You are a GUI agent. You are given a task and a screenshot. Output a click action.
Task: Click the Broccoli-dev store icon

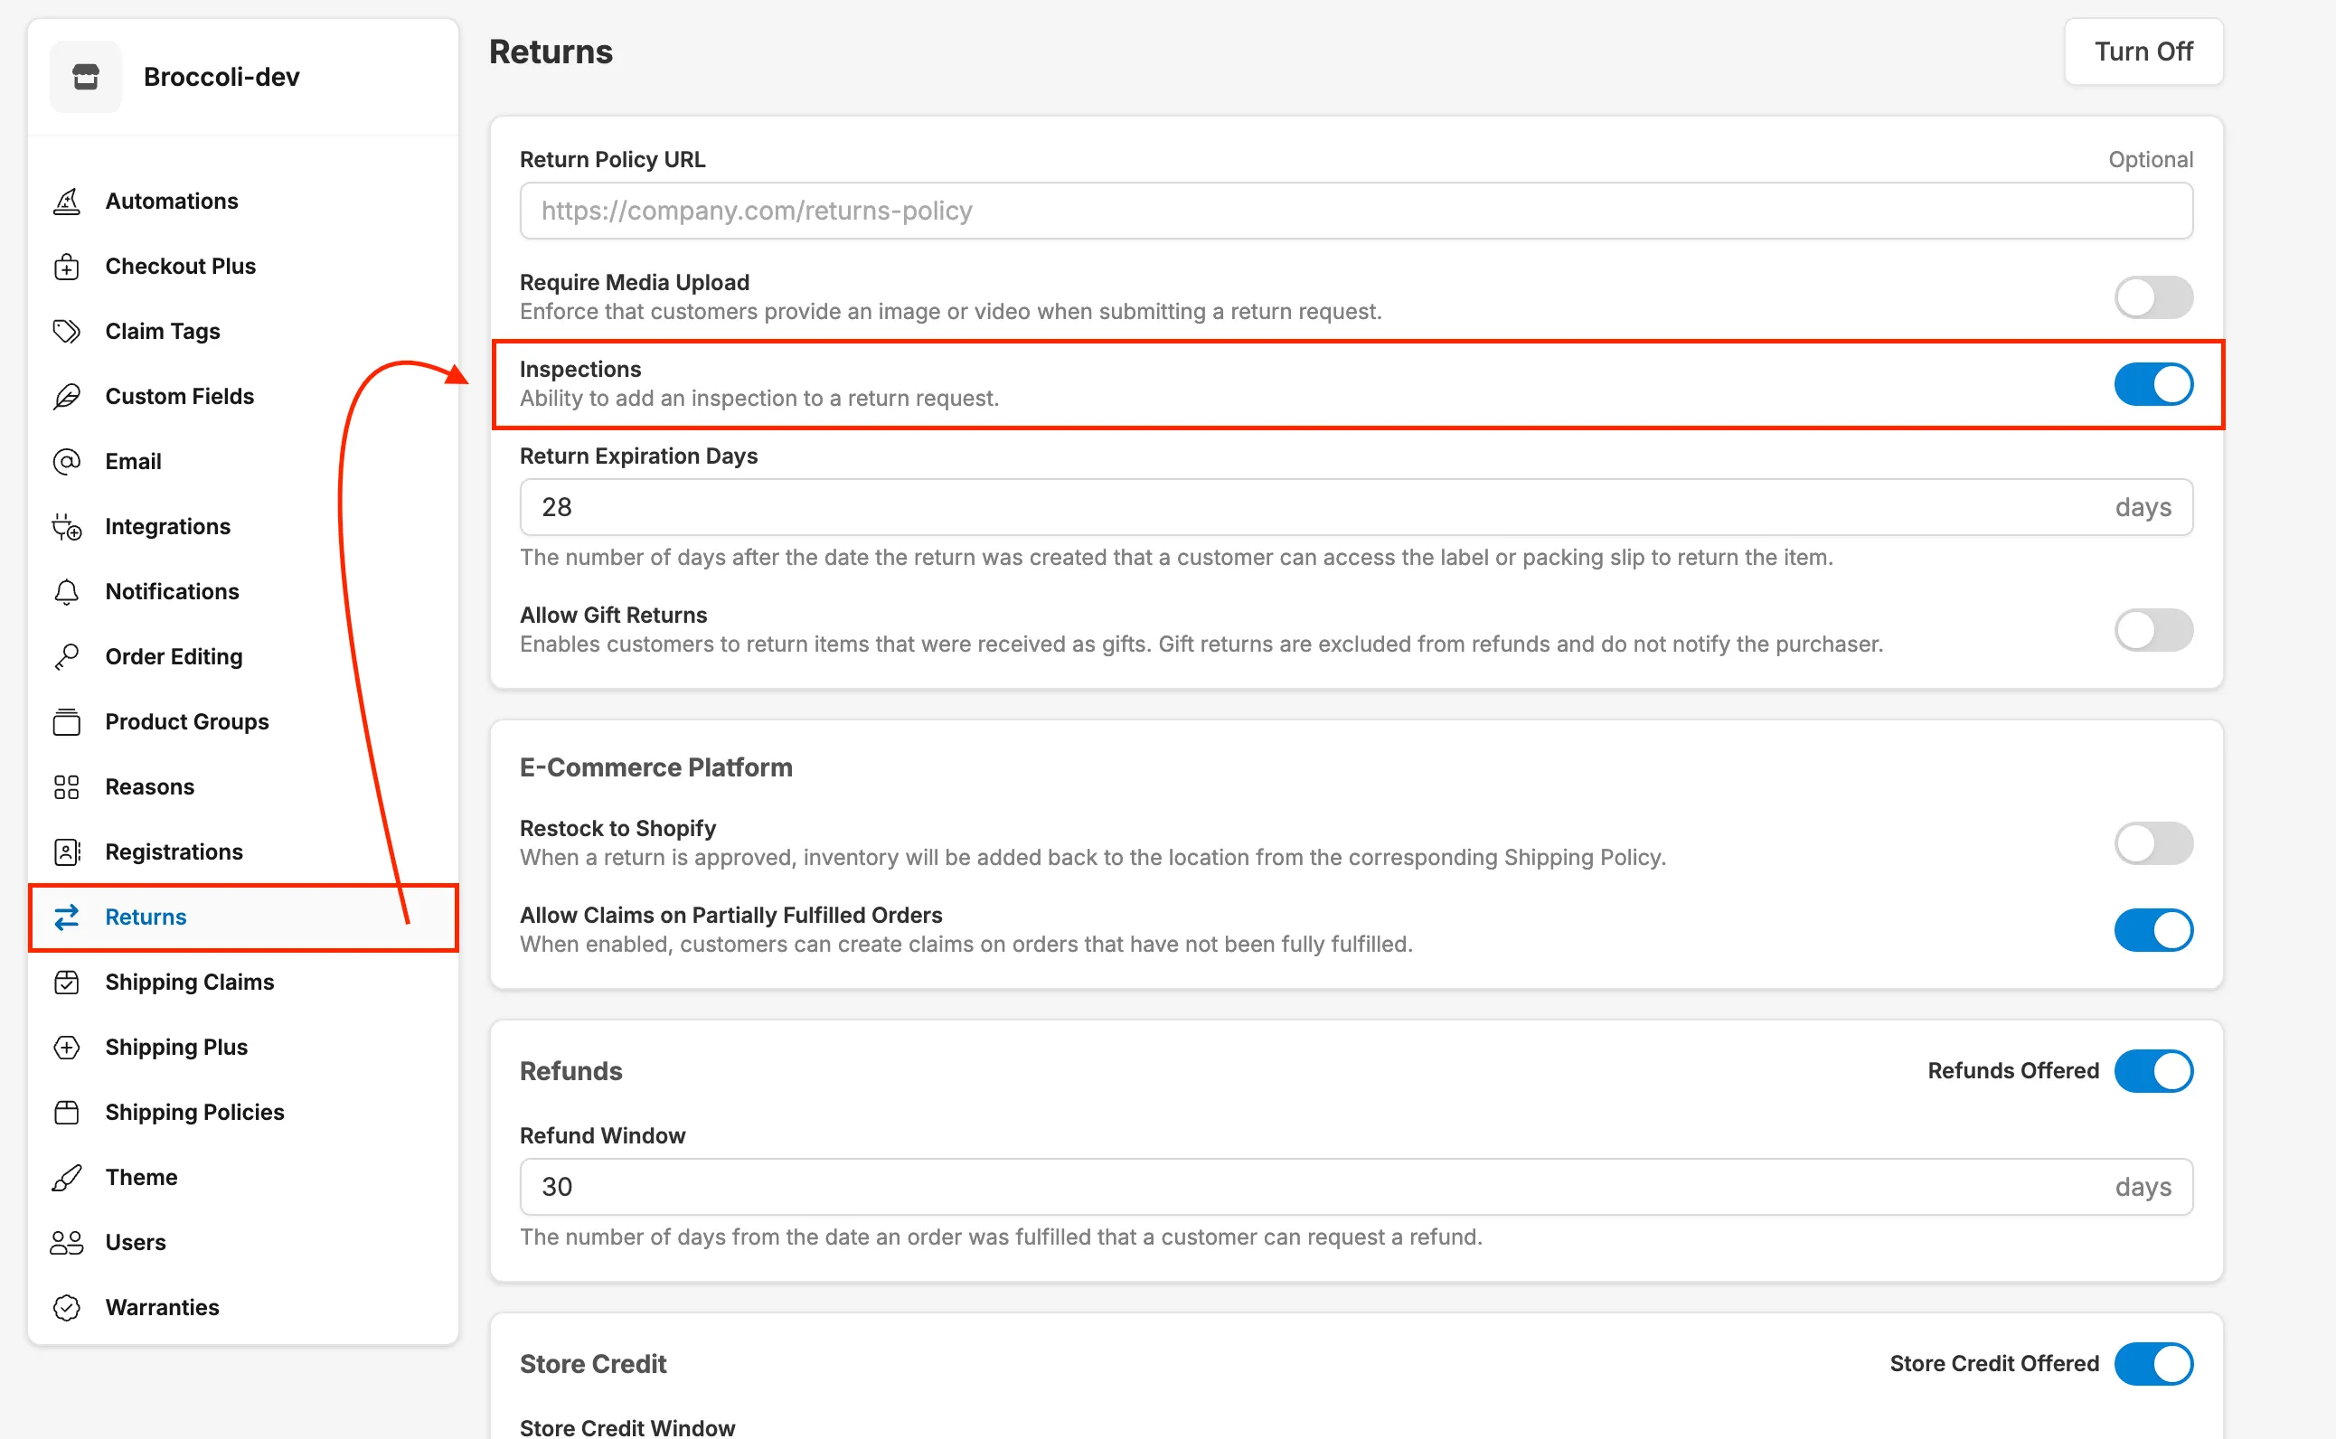pyautogui.click(x=86, y=77)
